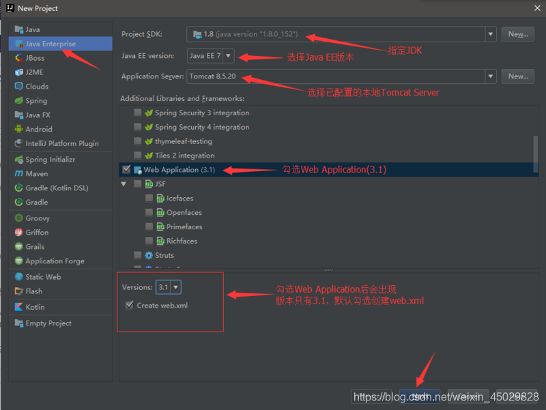Click the Primefaces JSF icon
The width and height of the screenshot is (546, 410).
coord(160,227)
